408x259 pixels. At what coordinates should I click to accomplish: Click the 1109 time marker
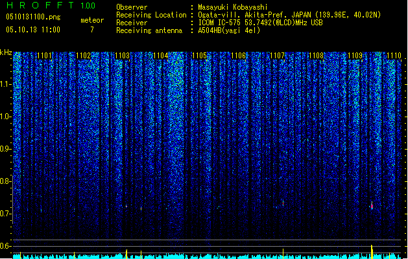355,56
